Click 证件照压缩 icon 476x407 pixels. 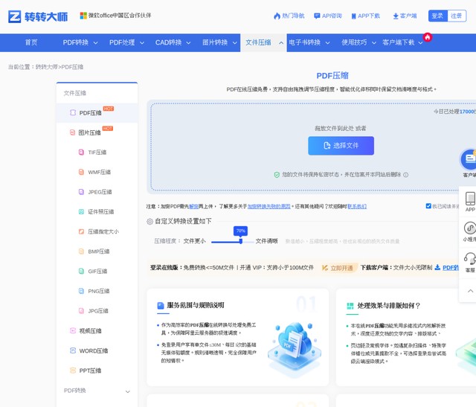(81, 212)
